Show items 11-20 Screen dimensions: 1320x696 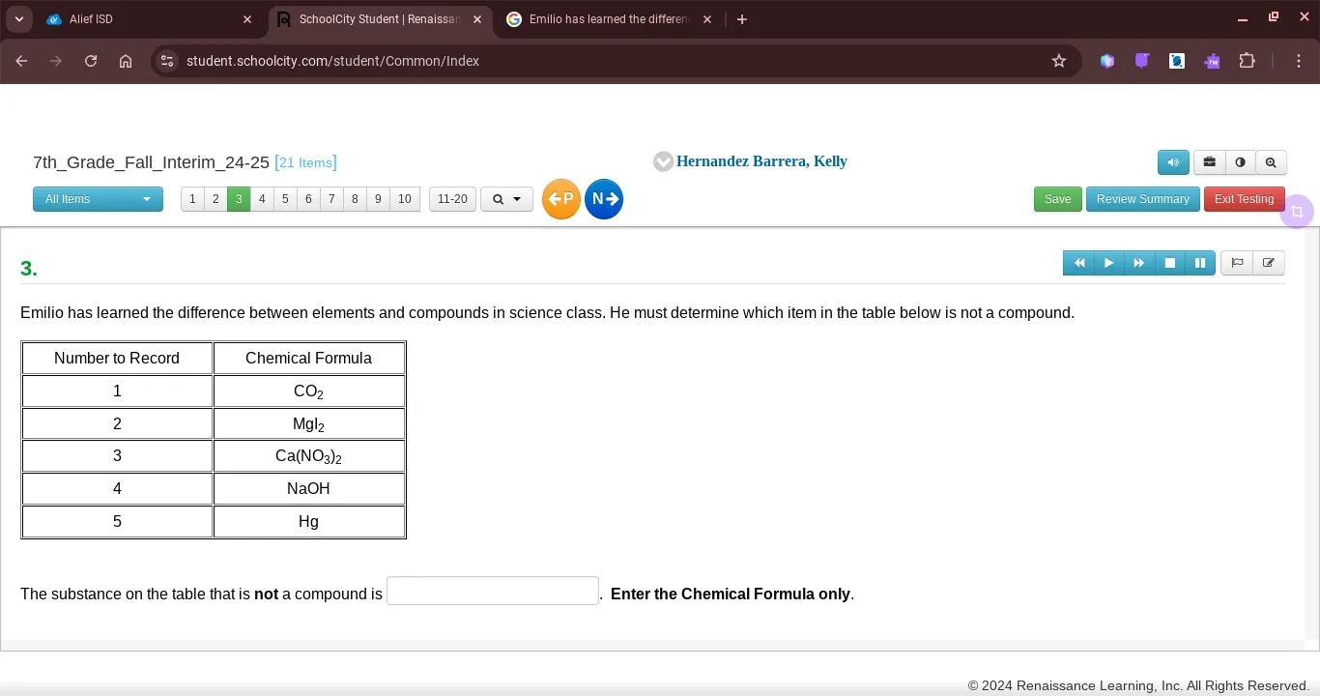tap(452, 199)
